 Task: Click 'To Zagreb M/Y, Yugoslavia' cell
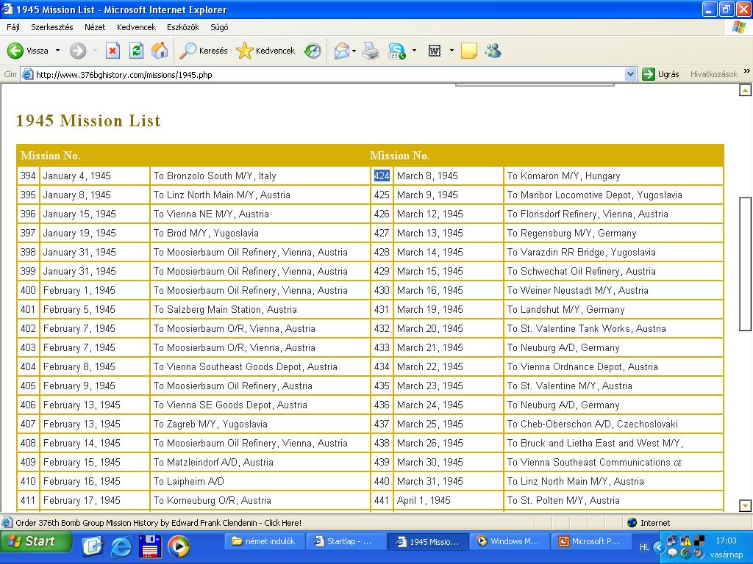(x=260, y=424)
